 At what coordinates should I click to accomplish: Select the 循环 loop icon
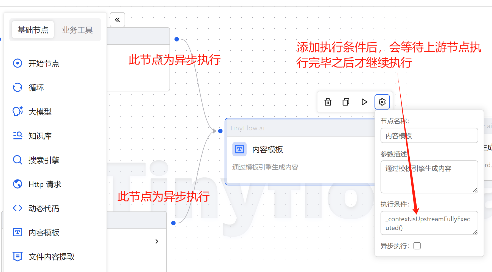click(18, 88)
